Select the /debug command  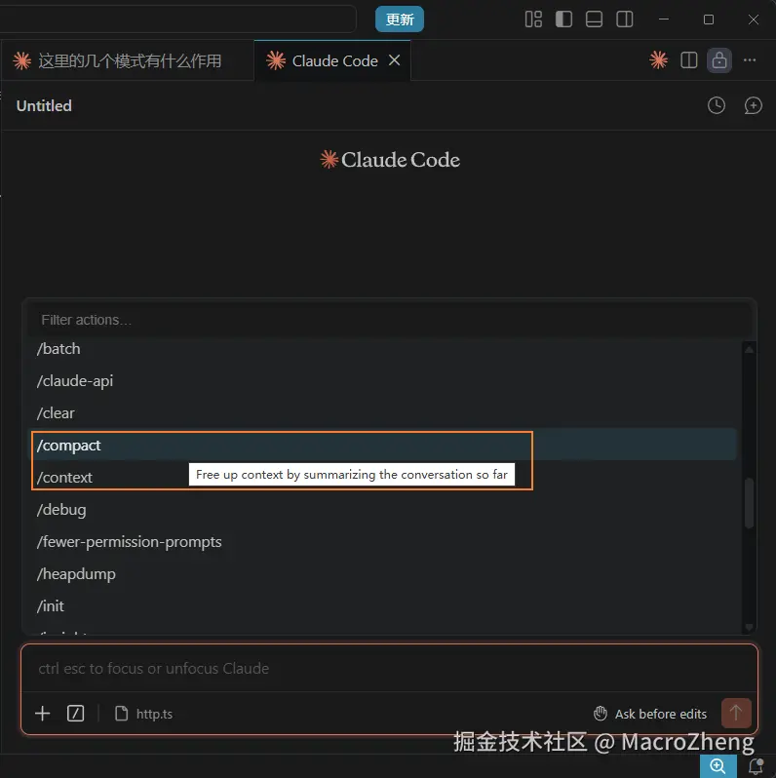coord(382,510)
